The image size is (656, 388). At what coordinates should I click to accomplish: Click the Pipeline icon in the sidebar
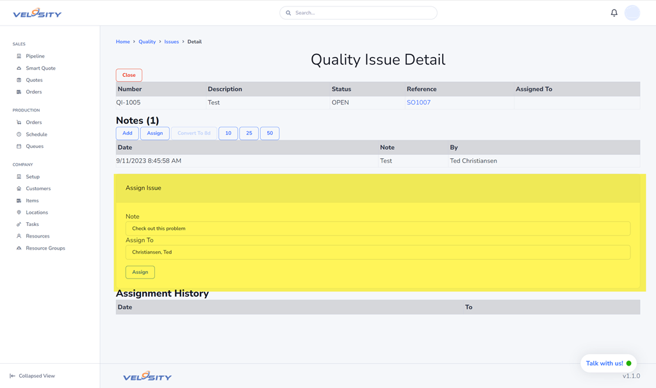click(19, 56)
